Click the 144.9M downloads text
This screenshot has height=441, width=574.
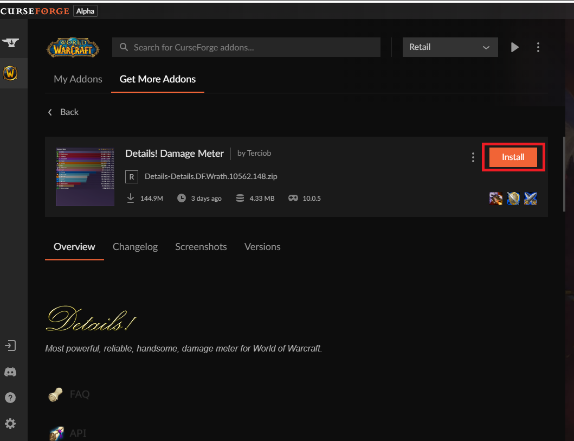tap(152, 198)
